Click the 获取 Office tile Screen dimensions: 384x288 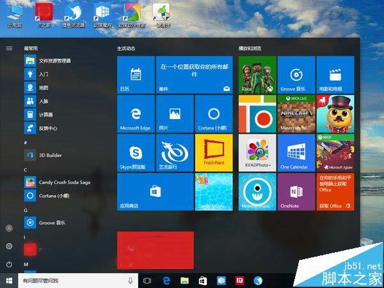click(x=335, y=192)
